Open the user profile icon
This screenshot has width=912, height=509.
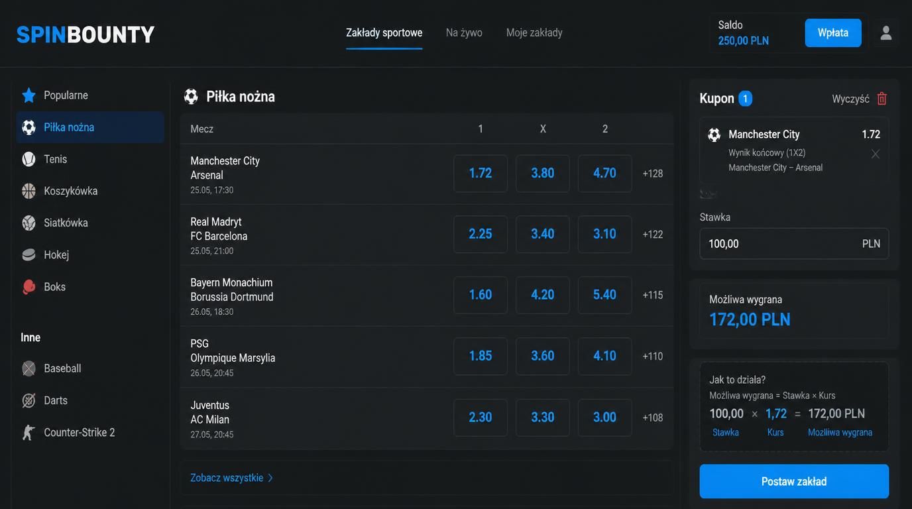tap(886, 32)
